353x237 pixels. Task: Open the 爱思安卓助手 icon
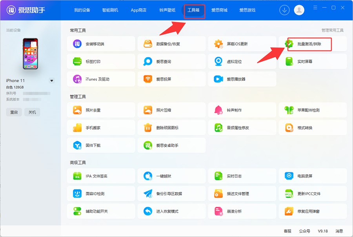click(x=148, y=145)
